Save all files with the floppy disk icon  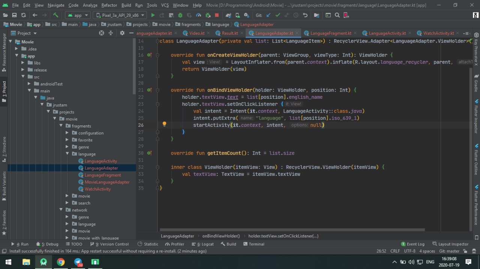[14, 15]
